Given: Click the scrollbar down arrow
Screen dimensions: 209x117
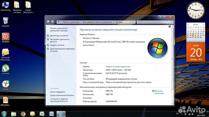Looking at the screenshot, I should click(x=172, y=104).
